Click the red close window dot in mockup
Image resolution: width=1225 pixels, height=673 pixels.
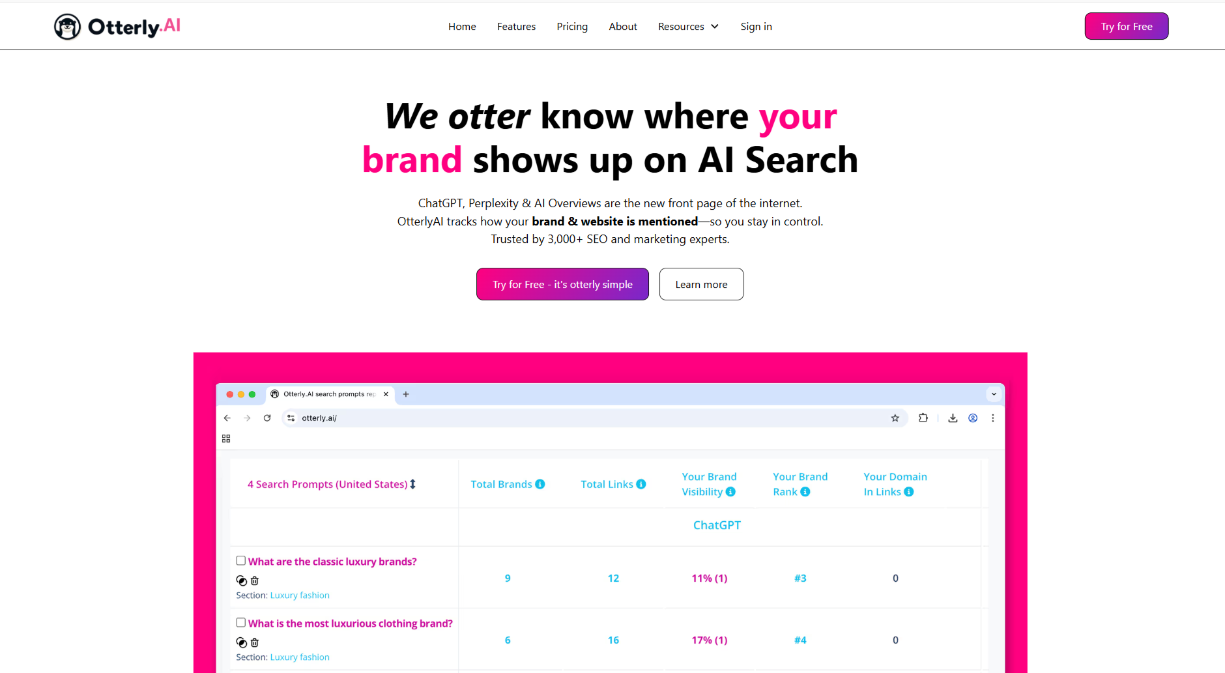[x=229, y=394]
